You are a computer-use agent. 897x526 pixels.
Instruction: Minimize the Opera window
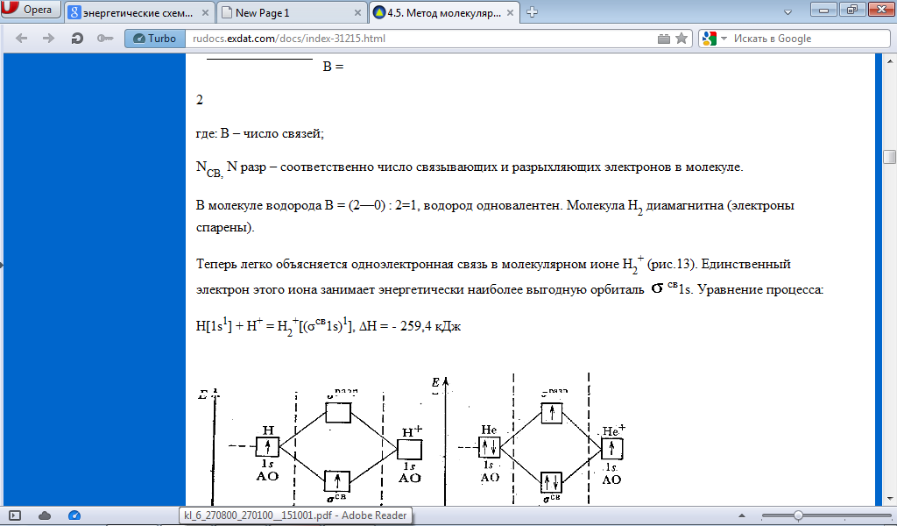click(x=824, y=9)
